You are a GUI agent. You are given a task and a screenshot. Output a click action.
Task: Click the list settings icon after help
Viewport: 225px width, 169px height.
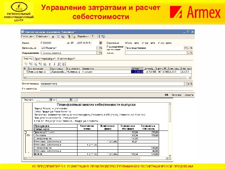pos(98,37)
